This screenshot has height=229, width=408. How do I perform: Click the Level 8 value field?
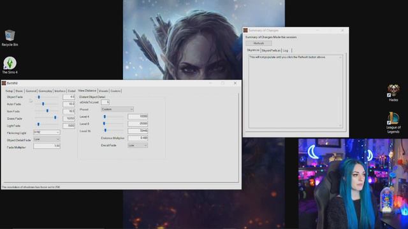[x=138, y=123]
